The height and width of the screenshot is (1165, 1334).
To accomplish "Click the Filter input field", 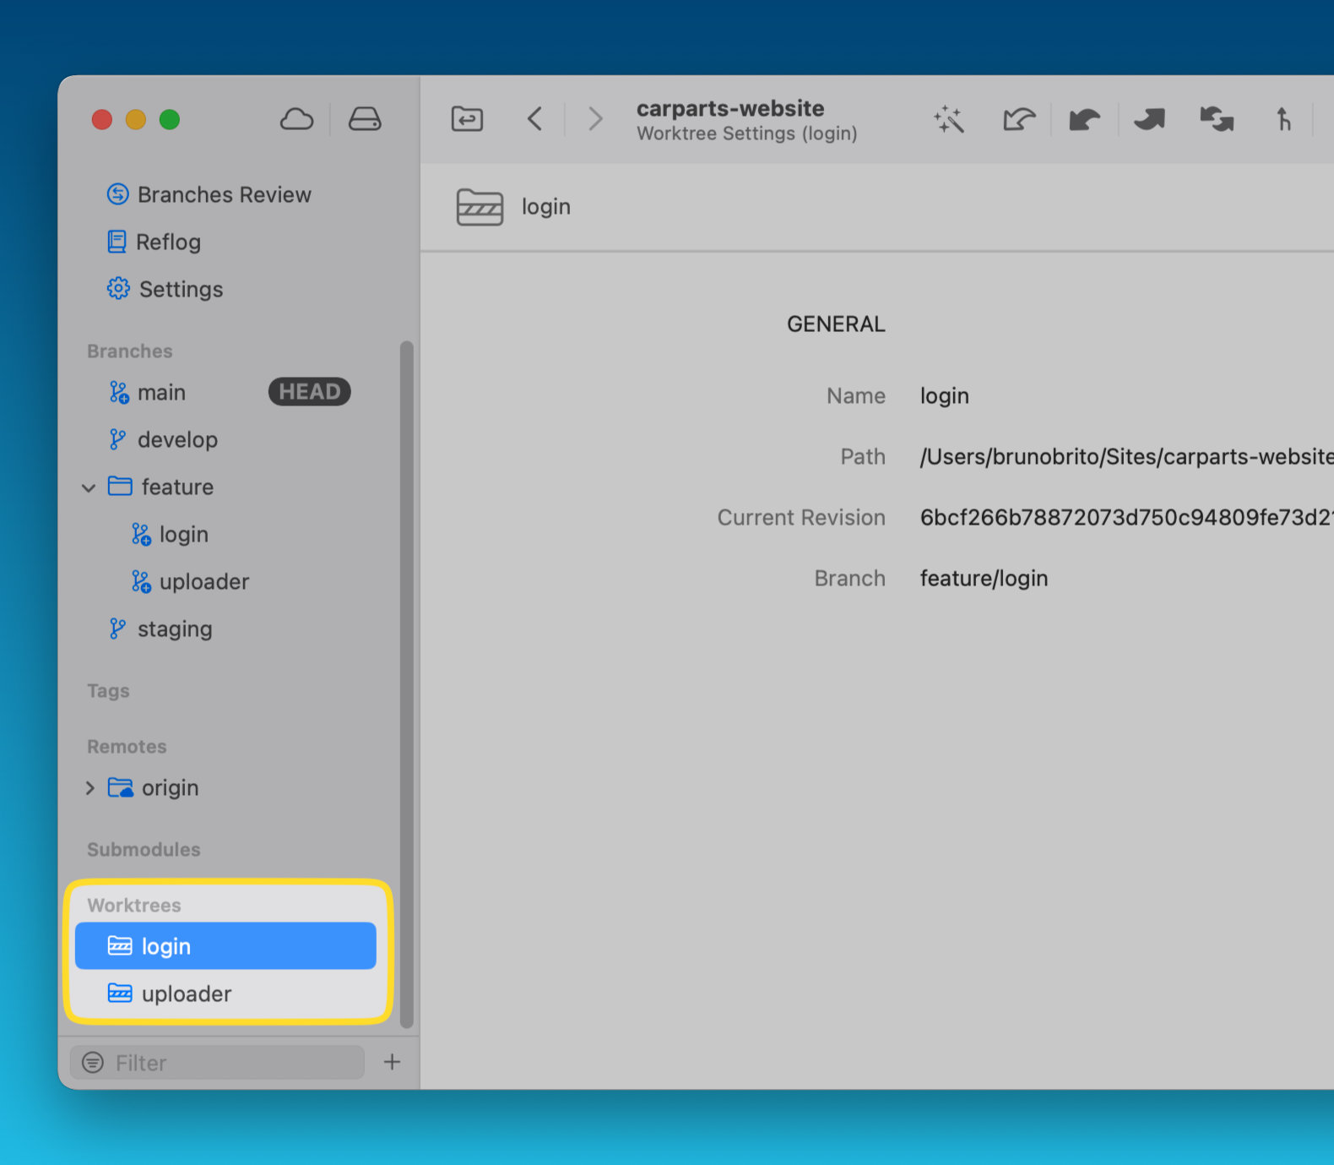I will pos(228,1063).
